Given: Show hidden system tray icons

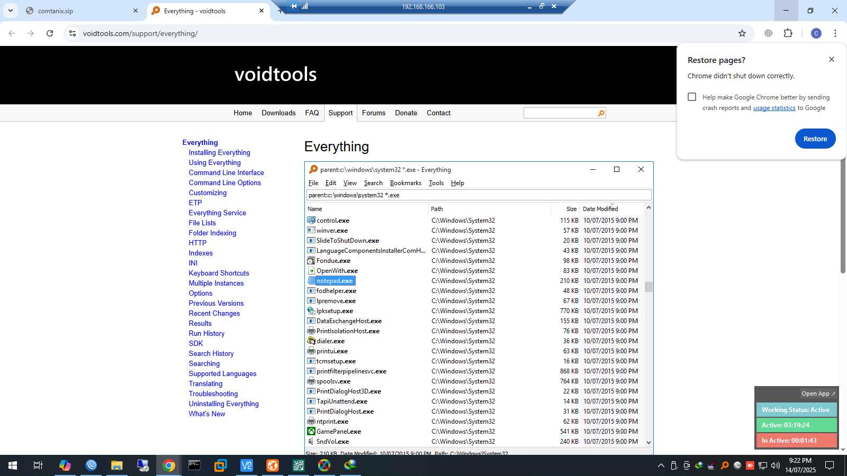Looking at the screenshot, I should [661, 465].
